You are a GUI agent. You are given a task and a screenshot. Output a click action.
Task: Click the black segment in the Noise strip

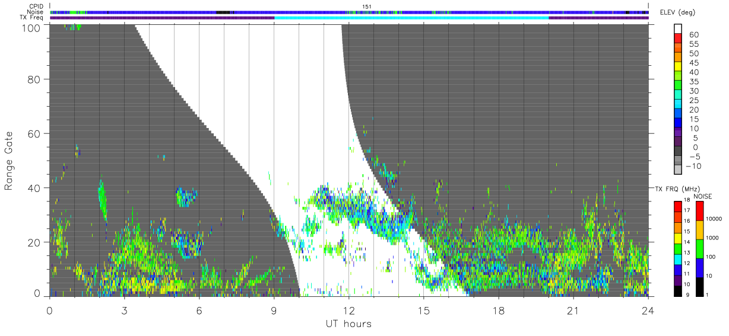click(223, 12)
